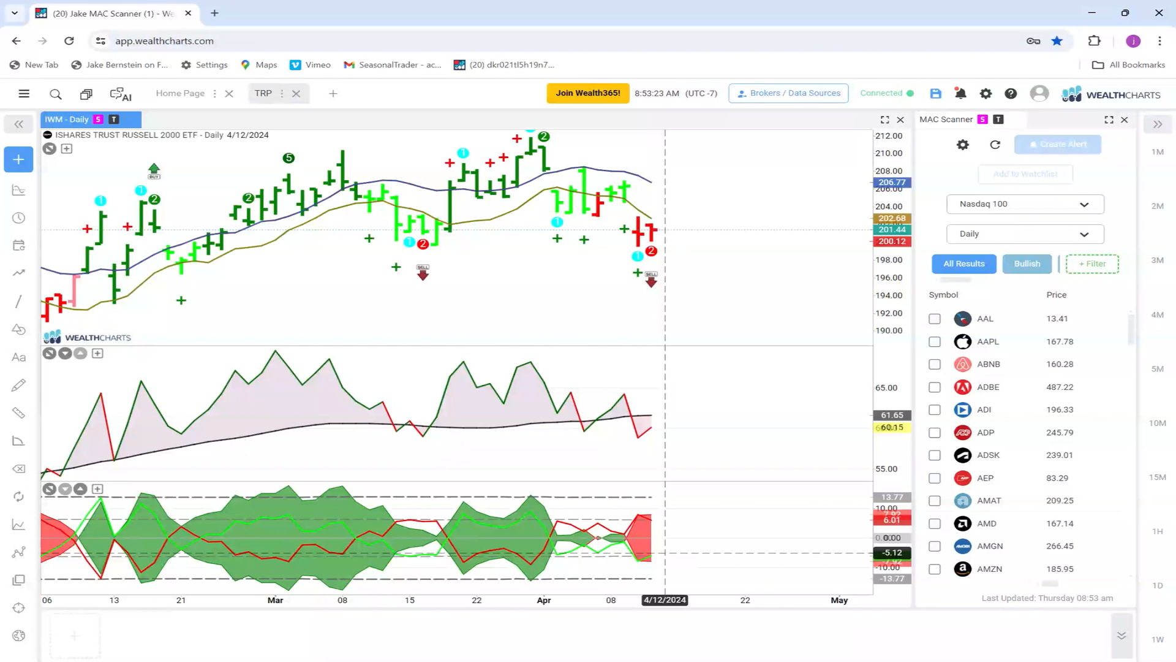The width and height of the screenshot is (1176, 662).
Task: Select the trend line drawing tool
Action: 18,302
